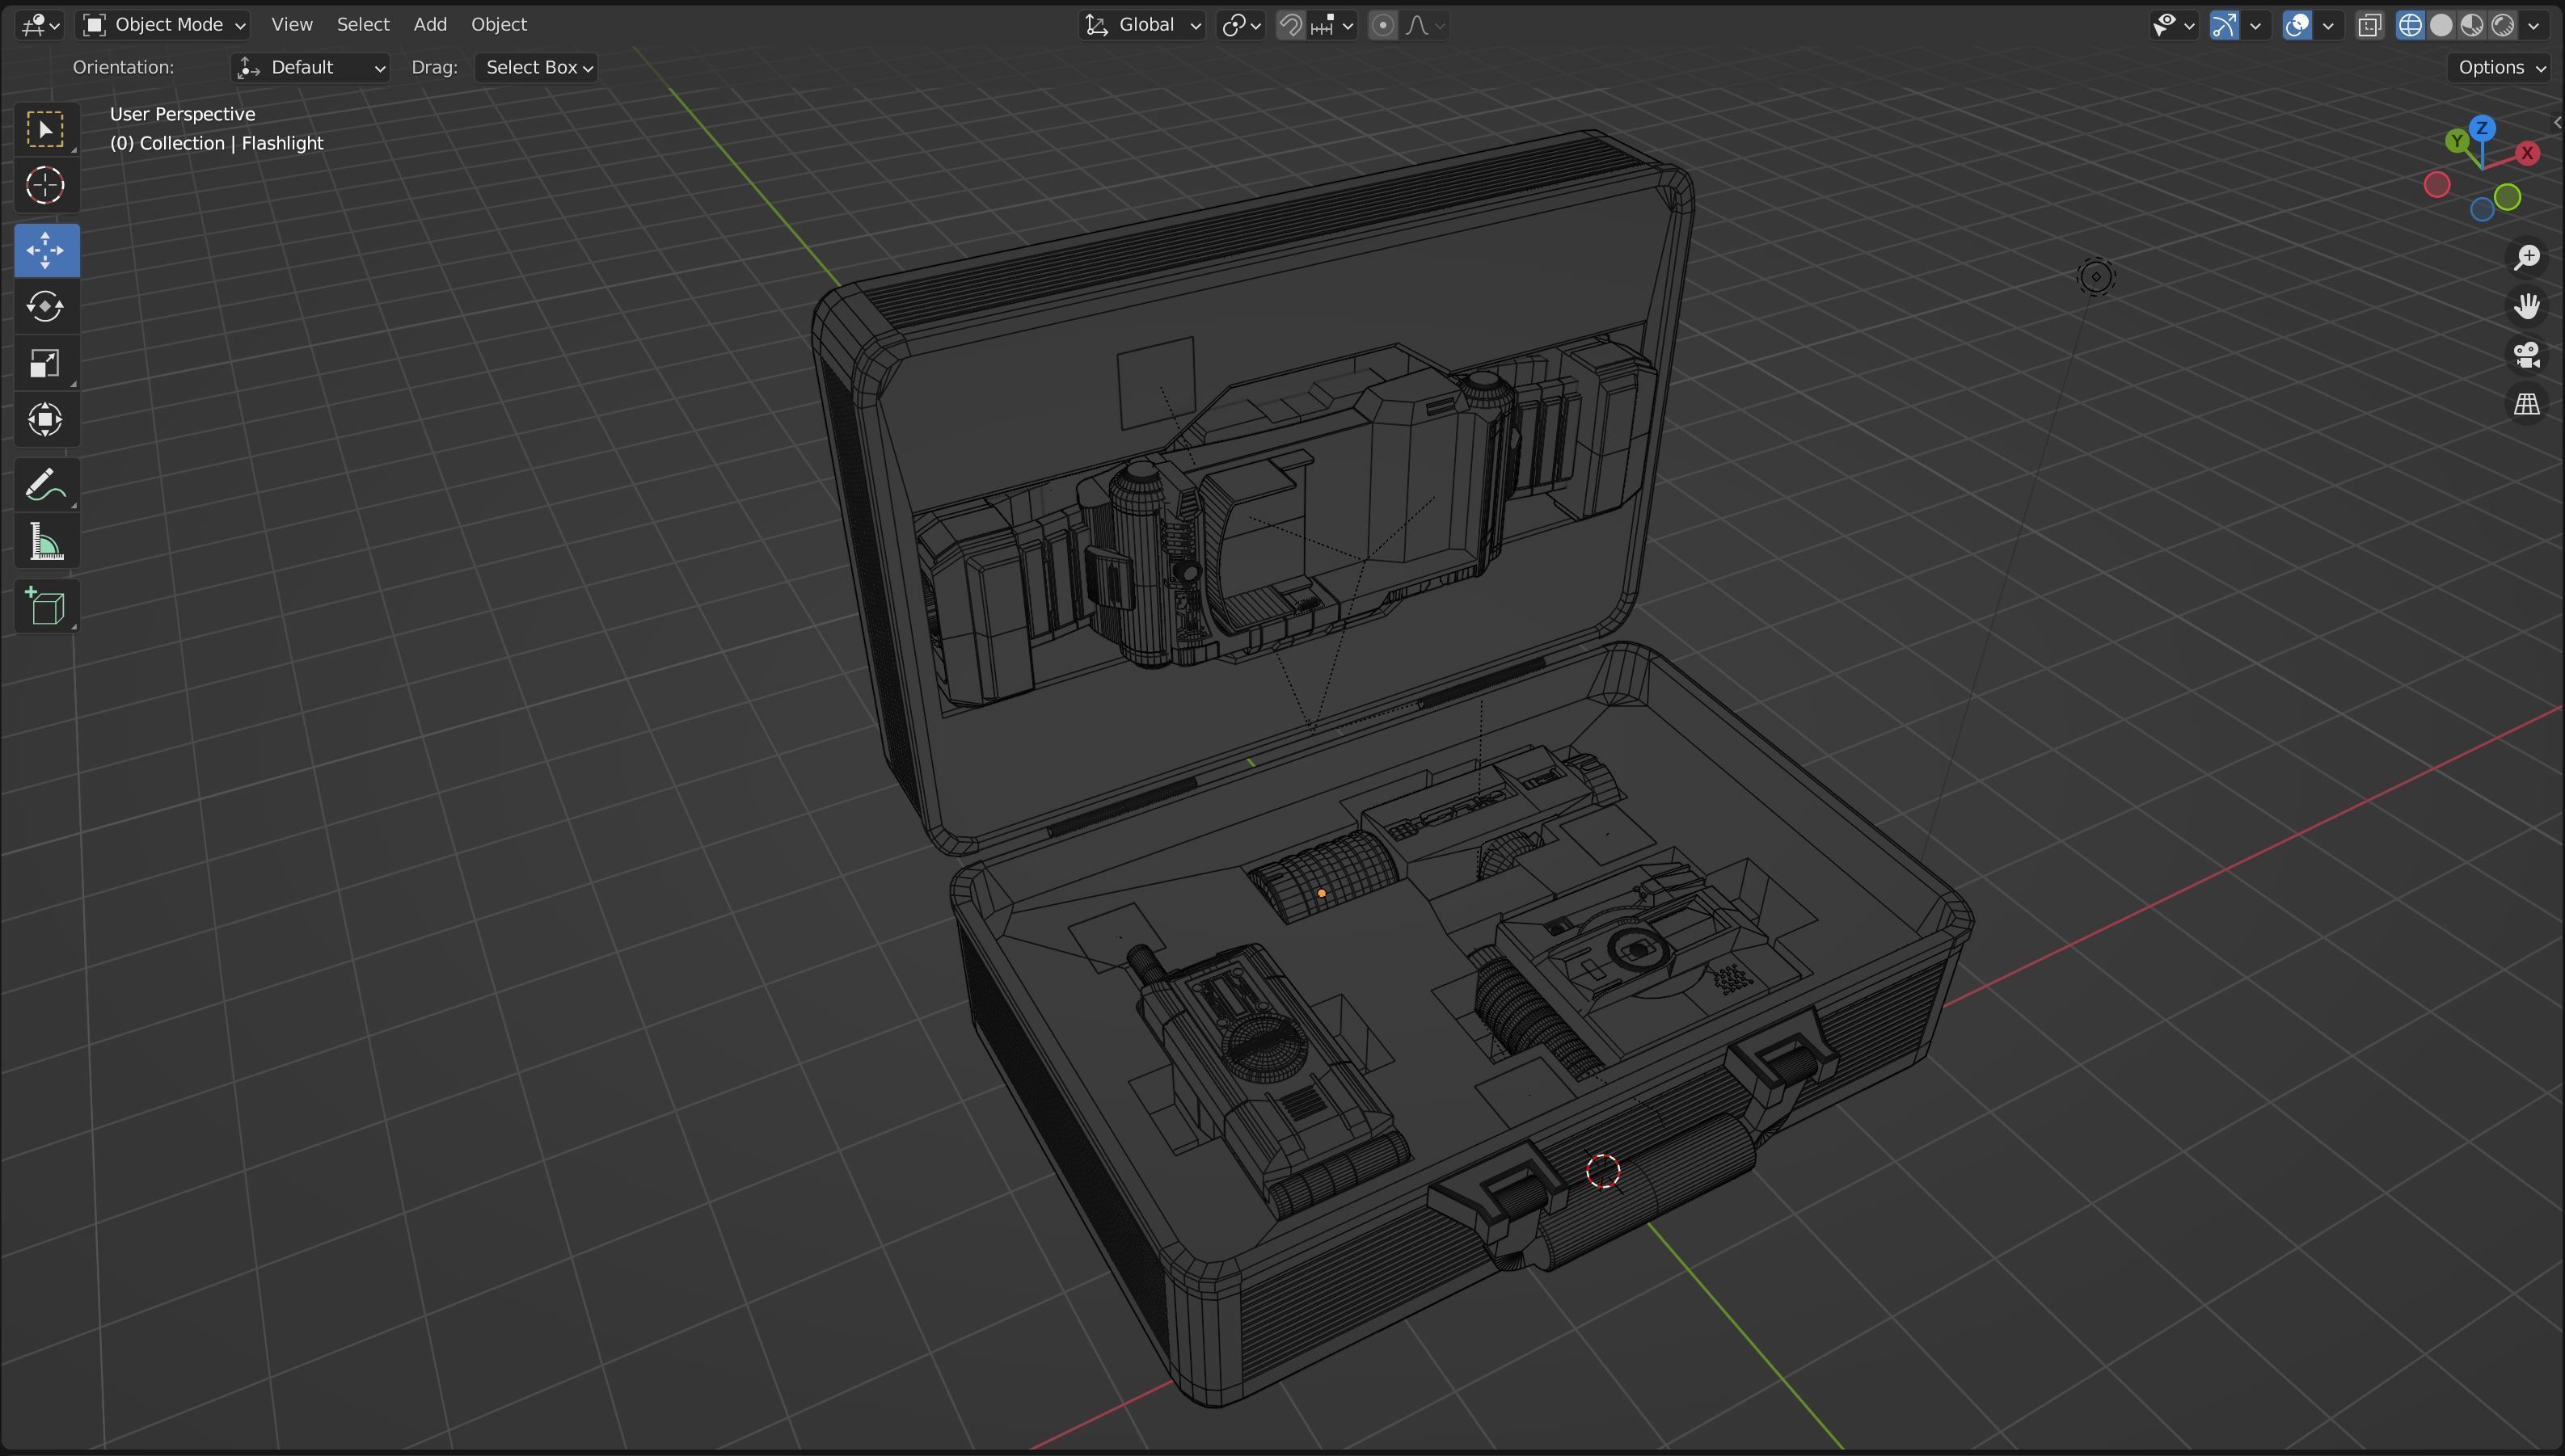
Task: Activate the 3D Cursor tool
Action: [x=46, y=186]
